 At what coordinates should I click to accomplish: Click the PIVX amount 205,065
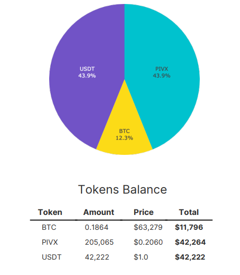[x=99, y=242]
